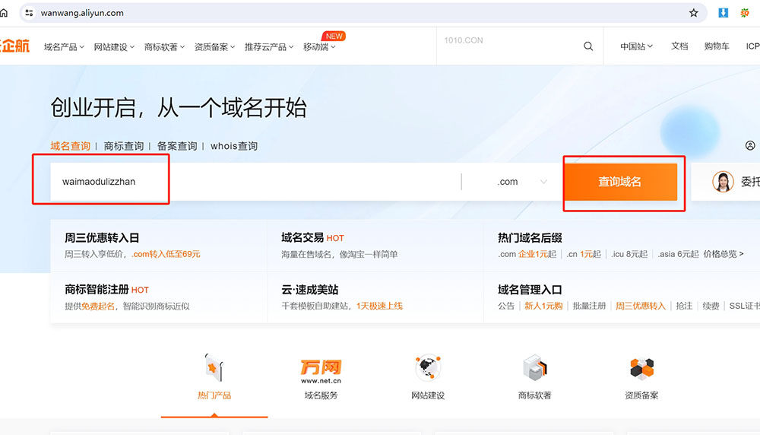Open site information icon in address bar
This screenshot has width=760, height=435.
pyautogui.click(x=29, y=13)
